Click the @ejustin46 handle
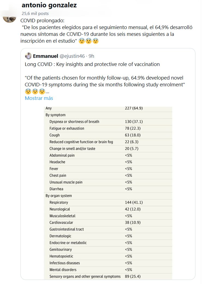The width and height of the screenshot is (202, 284). [72, 56]
